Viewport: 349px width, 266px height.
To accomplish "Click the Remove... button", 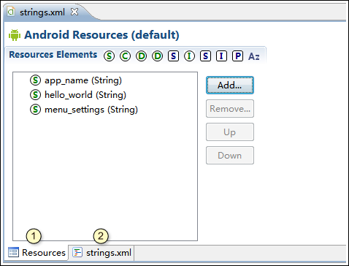I will click(230, 109).
